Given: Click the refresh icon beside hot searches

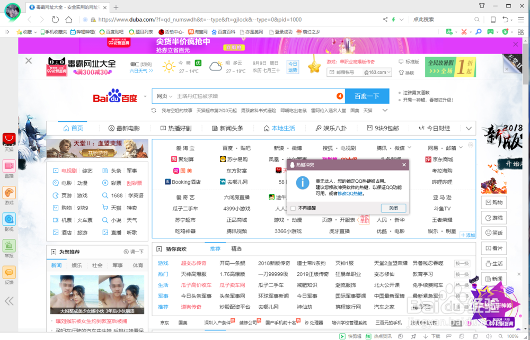Looking at the screenshot, I should pyautogui.click(x=154, y=110).
